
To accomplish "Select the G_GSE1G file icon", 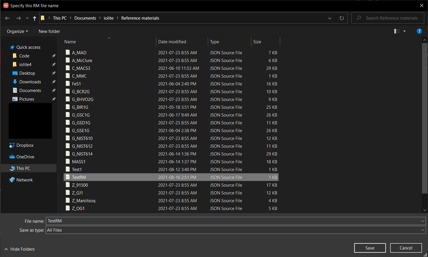I will click(68, 130).
